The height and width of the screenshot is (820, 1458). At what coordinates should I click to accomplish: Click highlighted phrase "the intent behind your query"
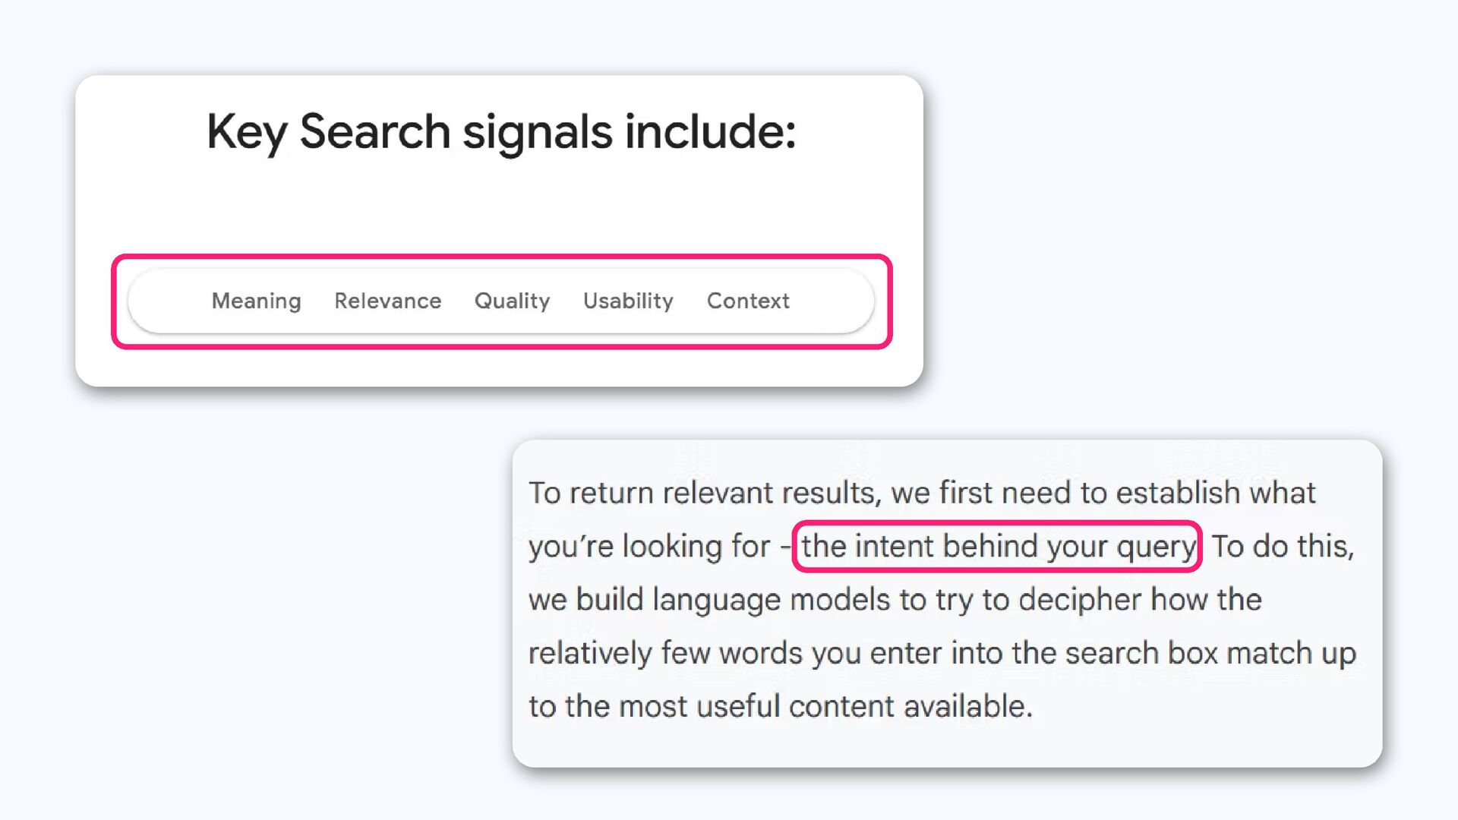coord(998,546)
